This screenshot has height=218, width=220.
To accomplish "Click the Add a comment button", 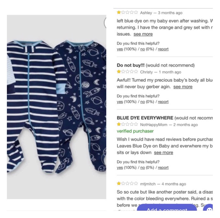I will 167,208.
